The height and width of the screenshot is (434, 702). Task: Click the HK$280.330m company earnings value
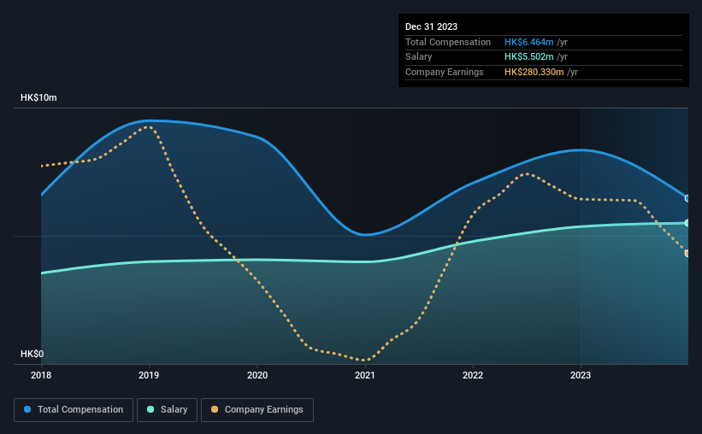tap(534, 72)
